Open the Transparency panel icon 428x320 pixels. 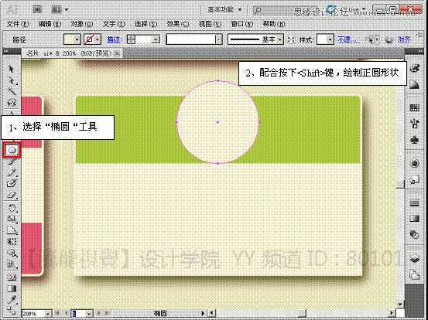click(x=415, y=235)
